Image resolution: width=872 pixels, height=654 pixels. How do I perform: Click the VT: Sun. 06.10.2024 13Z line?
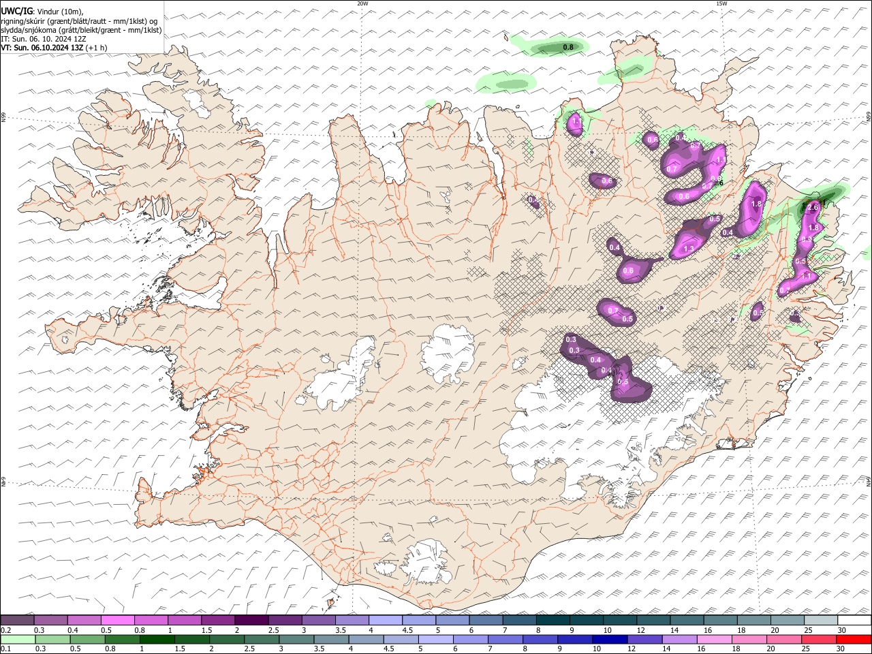coord(42,48)
